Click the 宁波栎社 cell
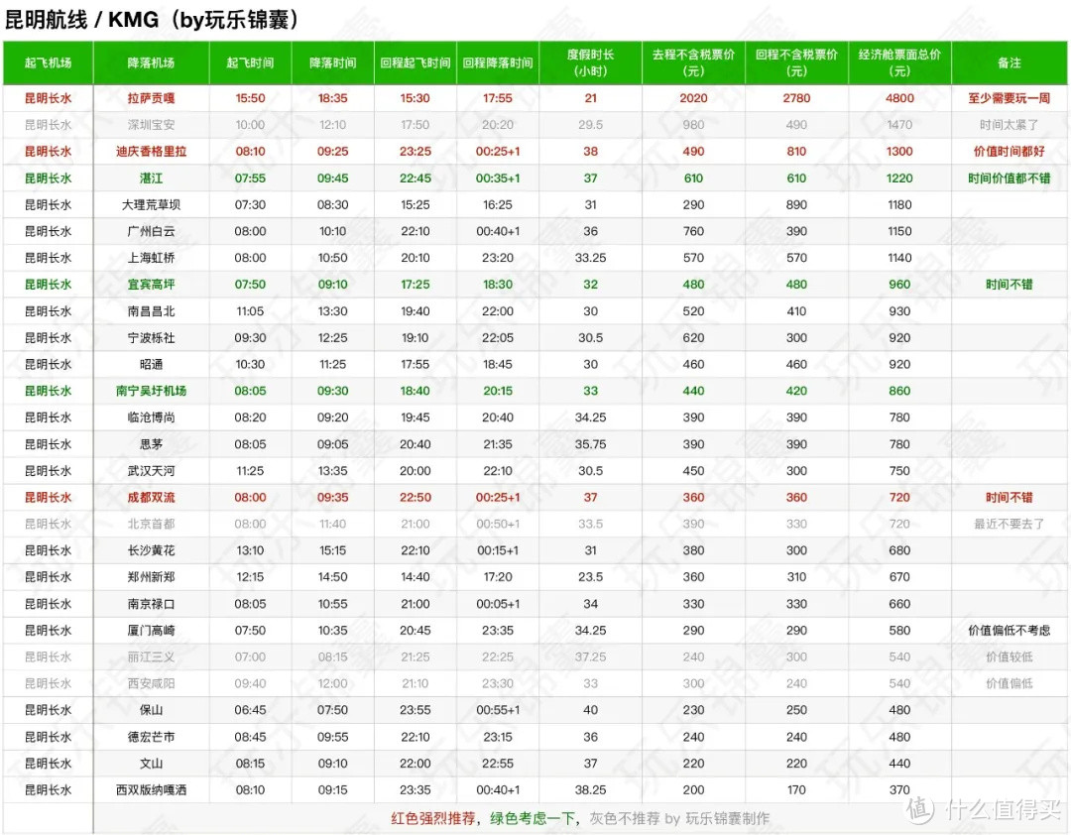Image resolution: width=1071 pixels, height=835 pixels. tap(151, 337)
